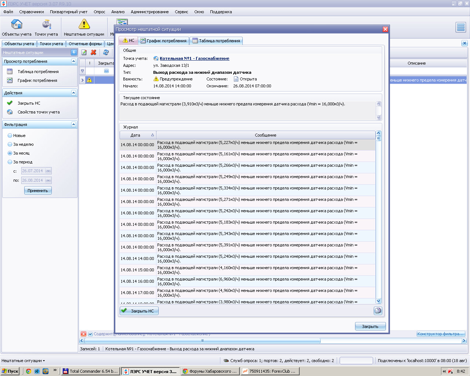Expand hidden system tray icons
This screenshot has width=470, height=376.
444,371
